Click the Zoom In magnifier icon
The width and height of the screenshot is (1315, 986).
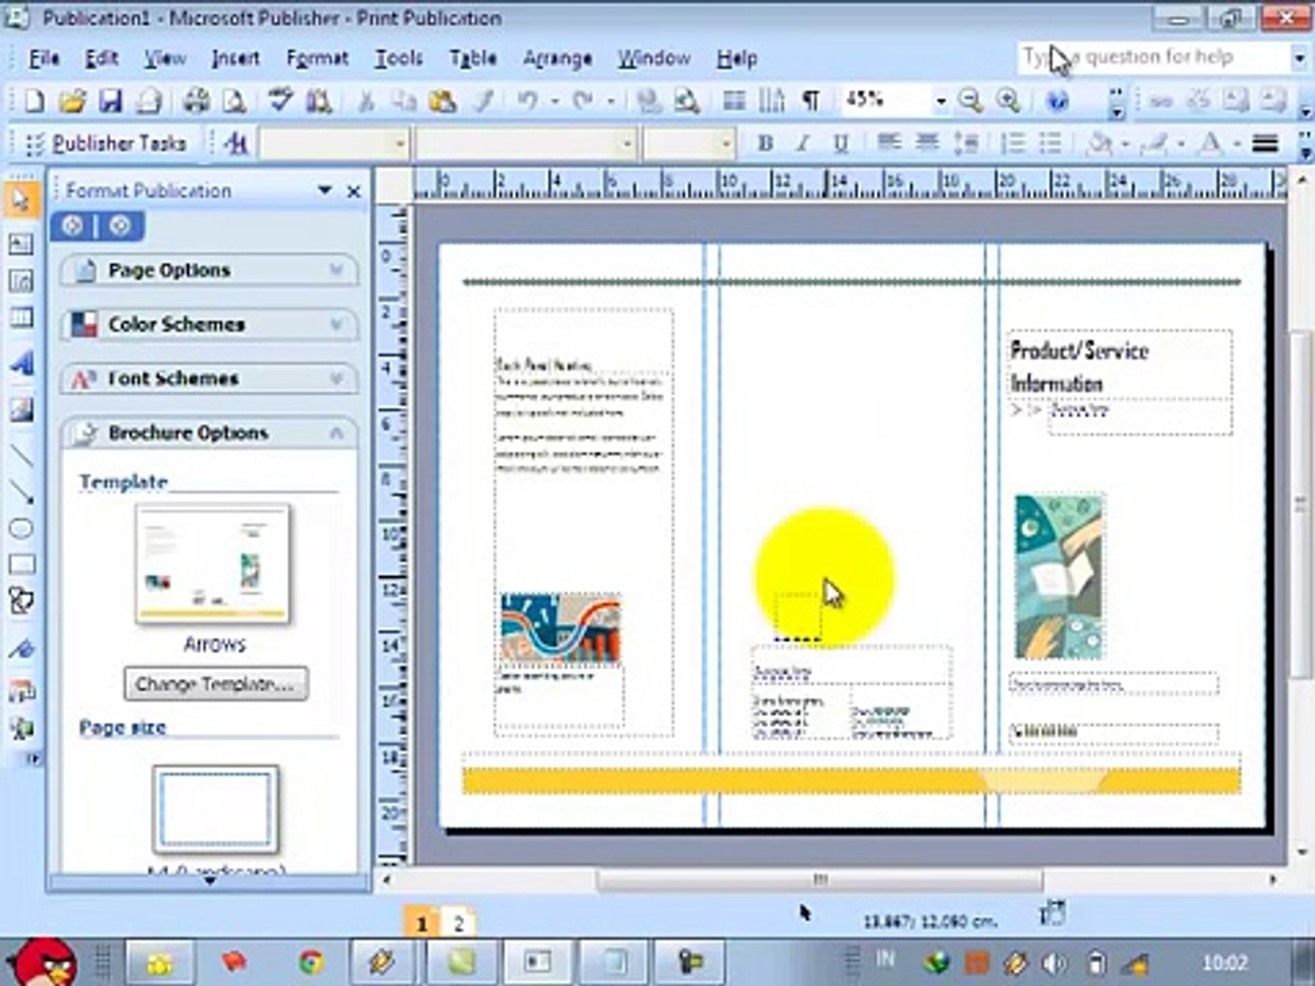coord(1008,100)
